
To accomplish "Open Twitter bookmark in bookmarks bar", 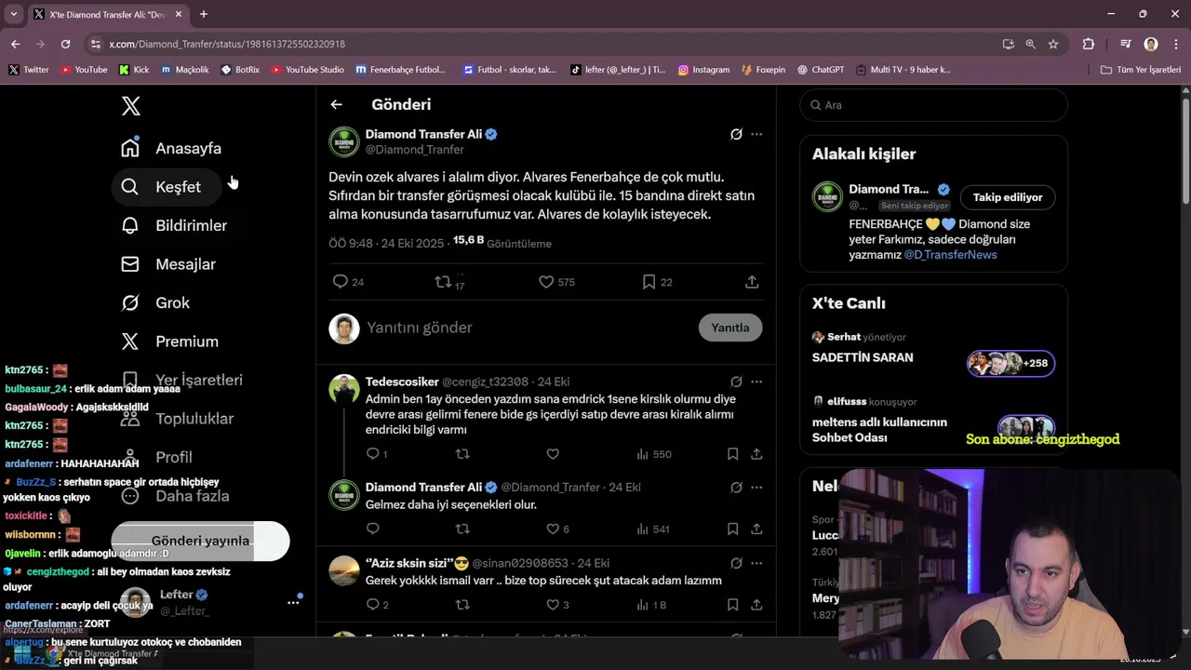I will (28, 70).
